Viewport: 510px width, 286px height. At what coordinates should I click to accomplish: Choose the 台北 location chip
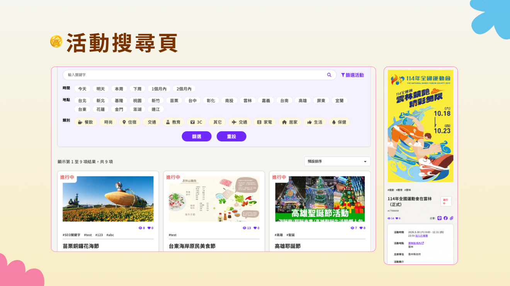[x=82, y=100]
